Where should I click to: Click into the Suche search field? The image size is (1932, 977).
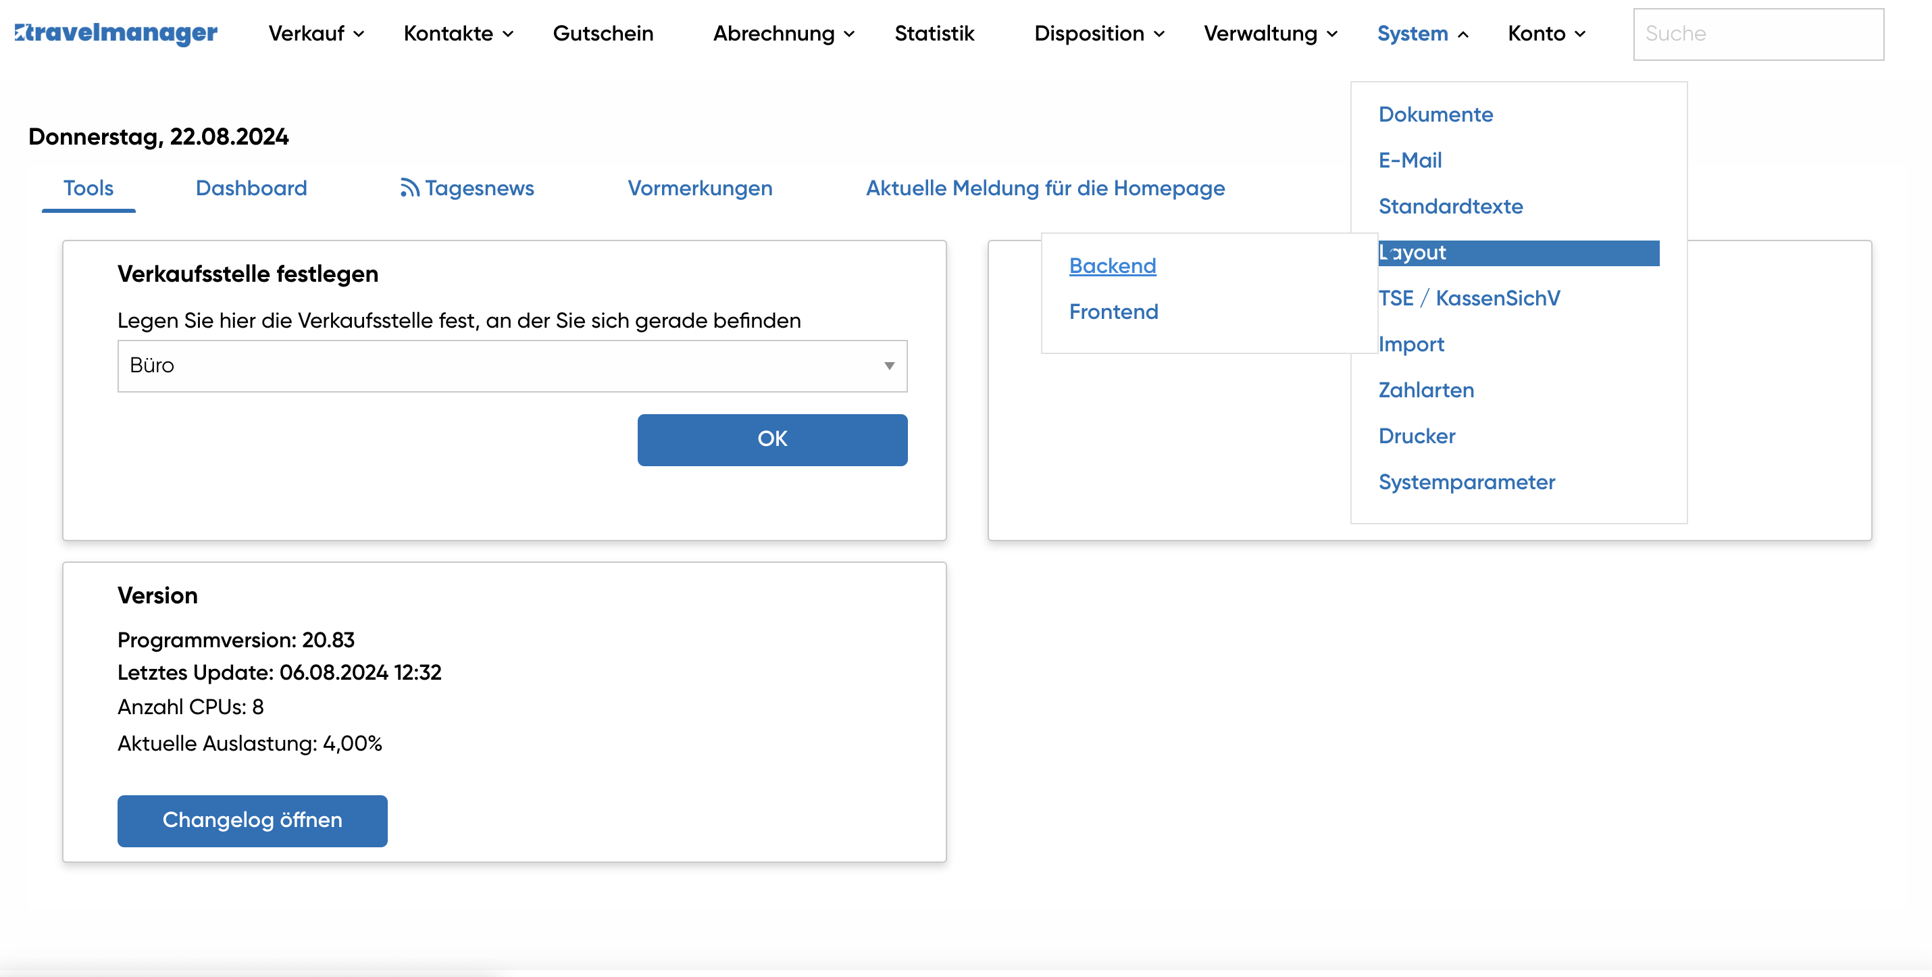[x=1758, y=34]
